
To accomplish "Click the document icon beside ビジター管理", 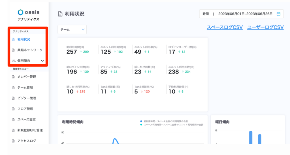I will pos(13,98).
